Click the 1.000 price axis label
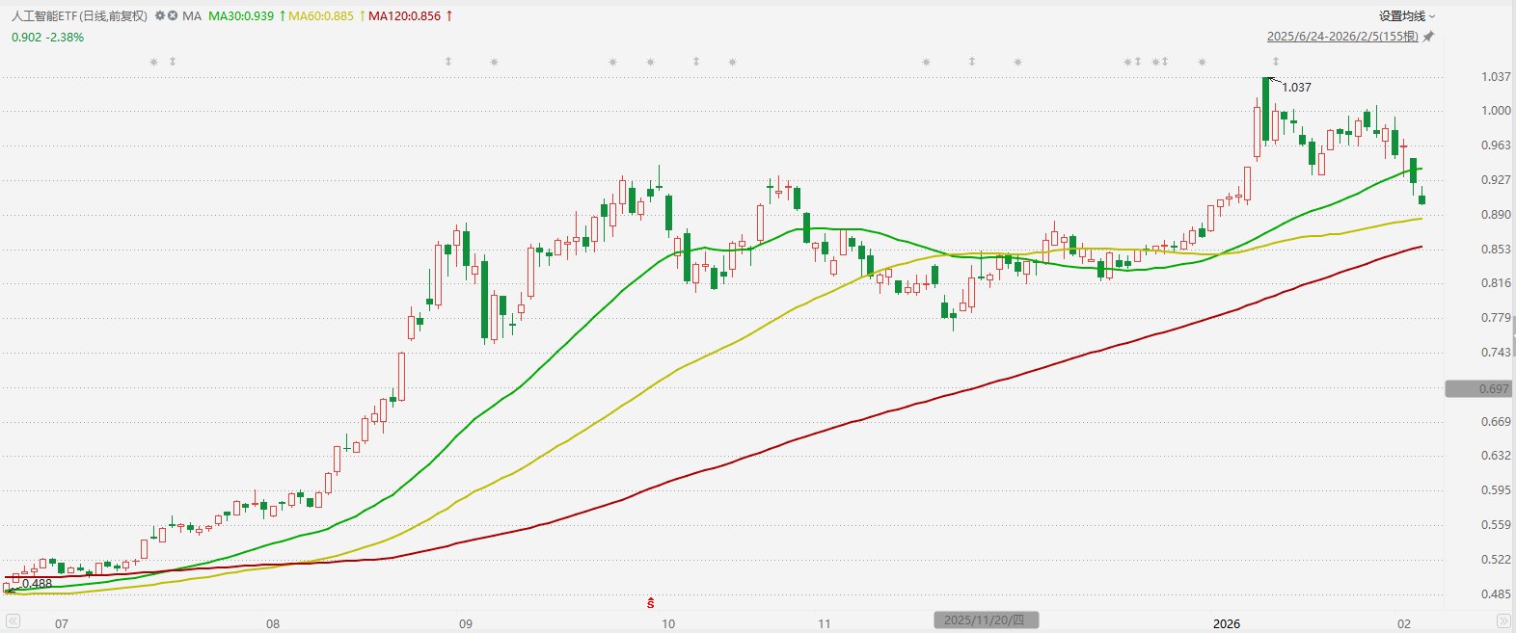 1496,111
